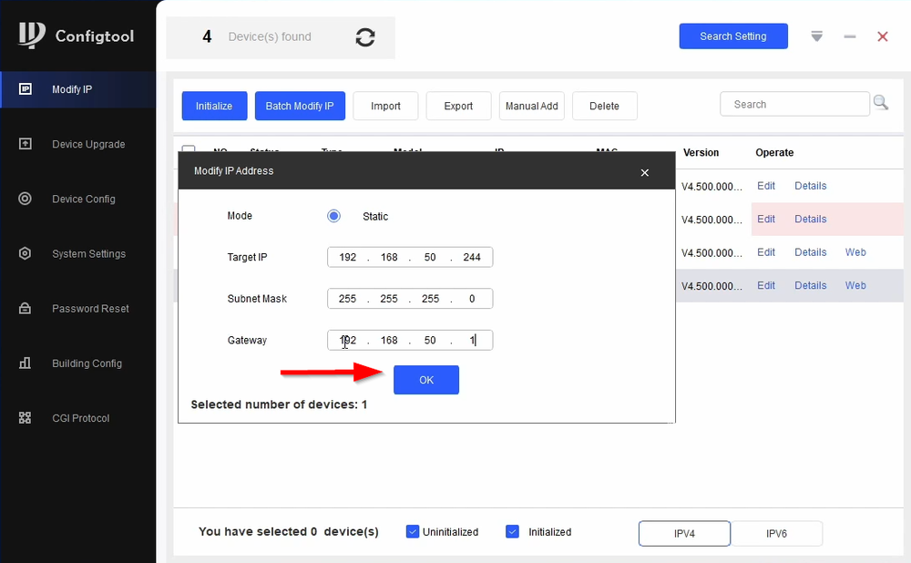The image size is (911, 563).
Task: Open the filter dropdown near Search Setting
Action: point(816,36)
